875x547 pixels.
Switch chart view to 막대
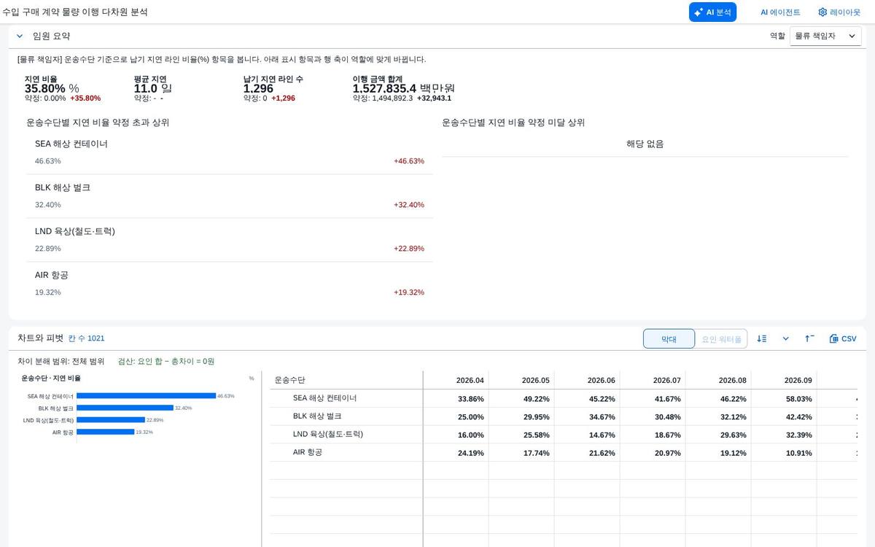669,339
